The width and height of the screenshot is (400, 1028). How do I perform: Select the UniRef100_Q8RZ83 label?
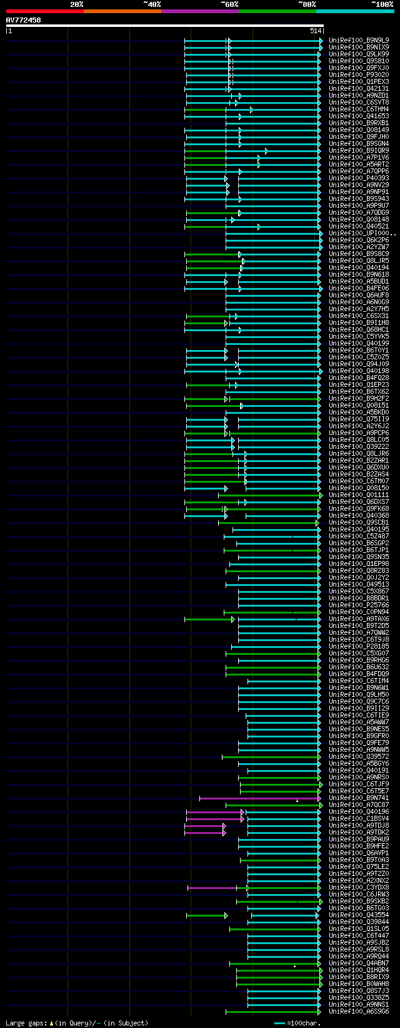tap(359, 570)
